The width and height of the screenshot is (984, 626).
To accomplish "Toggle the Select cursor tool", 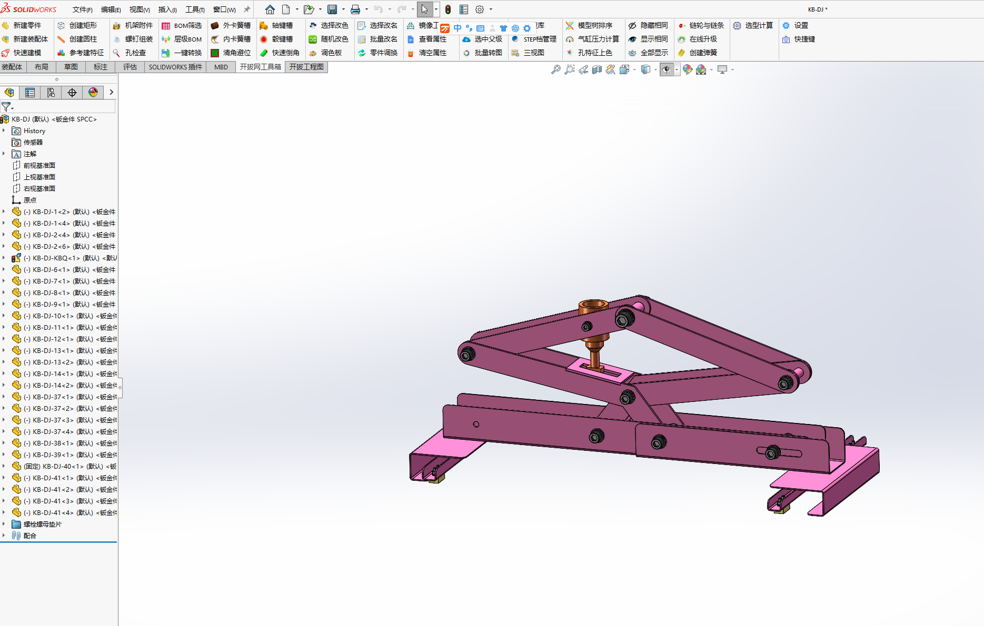I will click(425, 9).
